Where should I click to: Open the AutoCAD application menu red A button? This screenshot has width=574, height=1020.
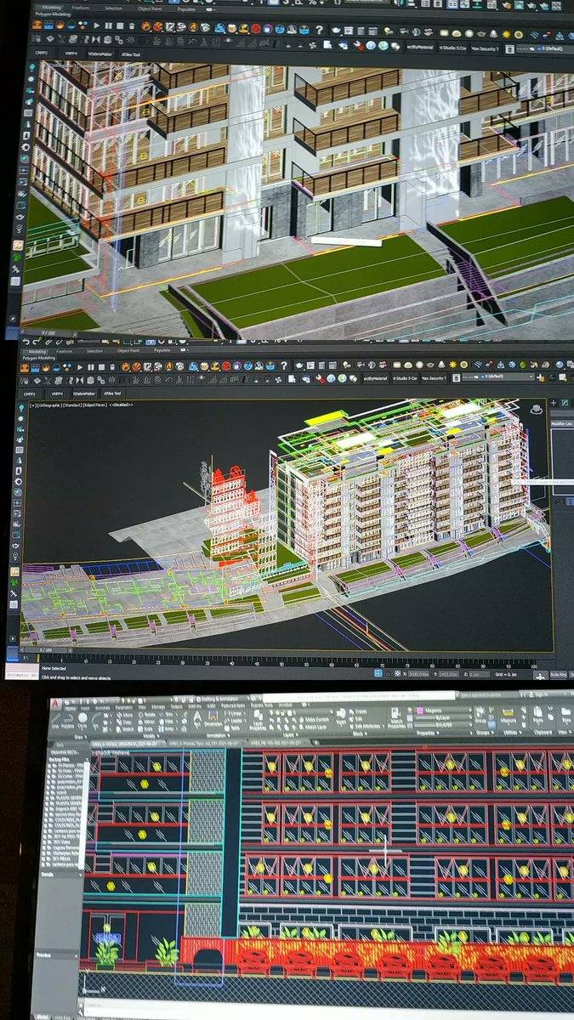pos(56,703)
